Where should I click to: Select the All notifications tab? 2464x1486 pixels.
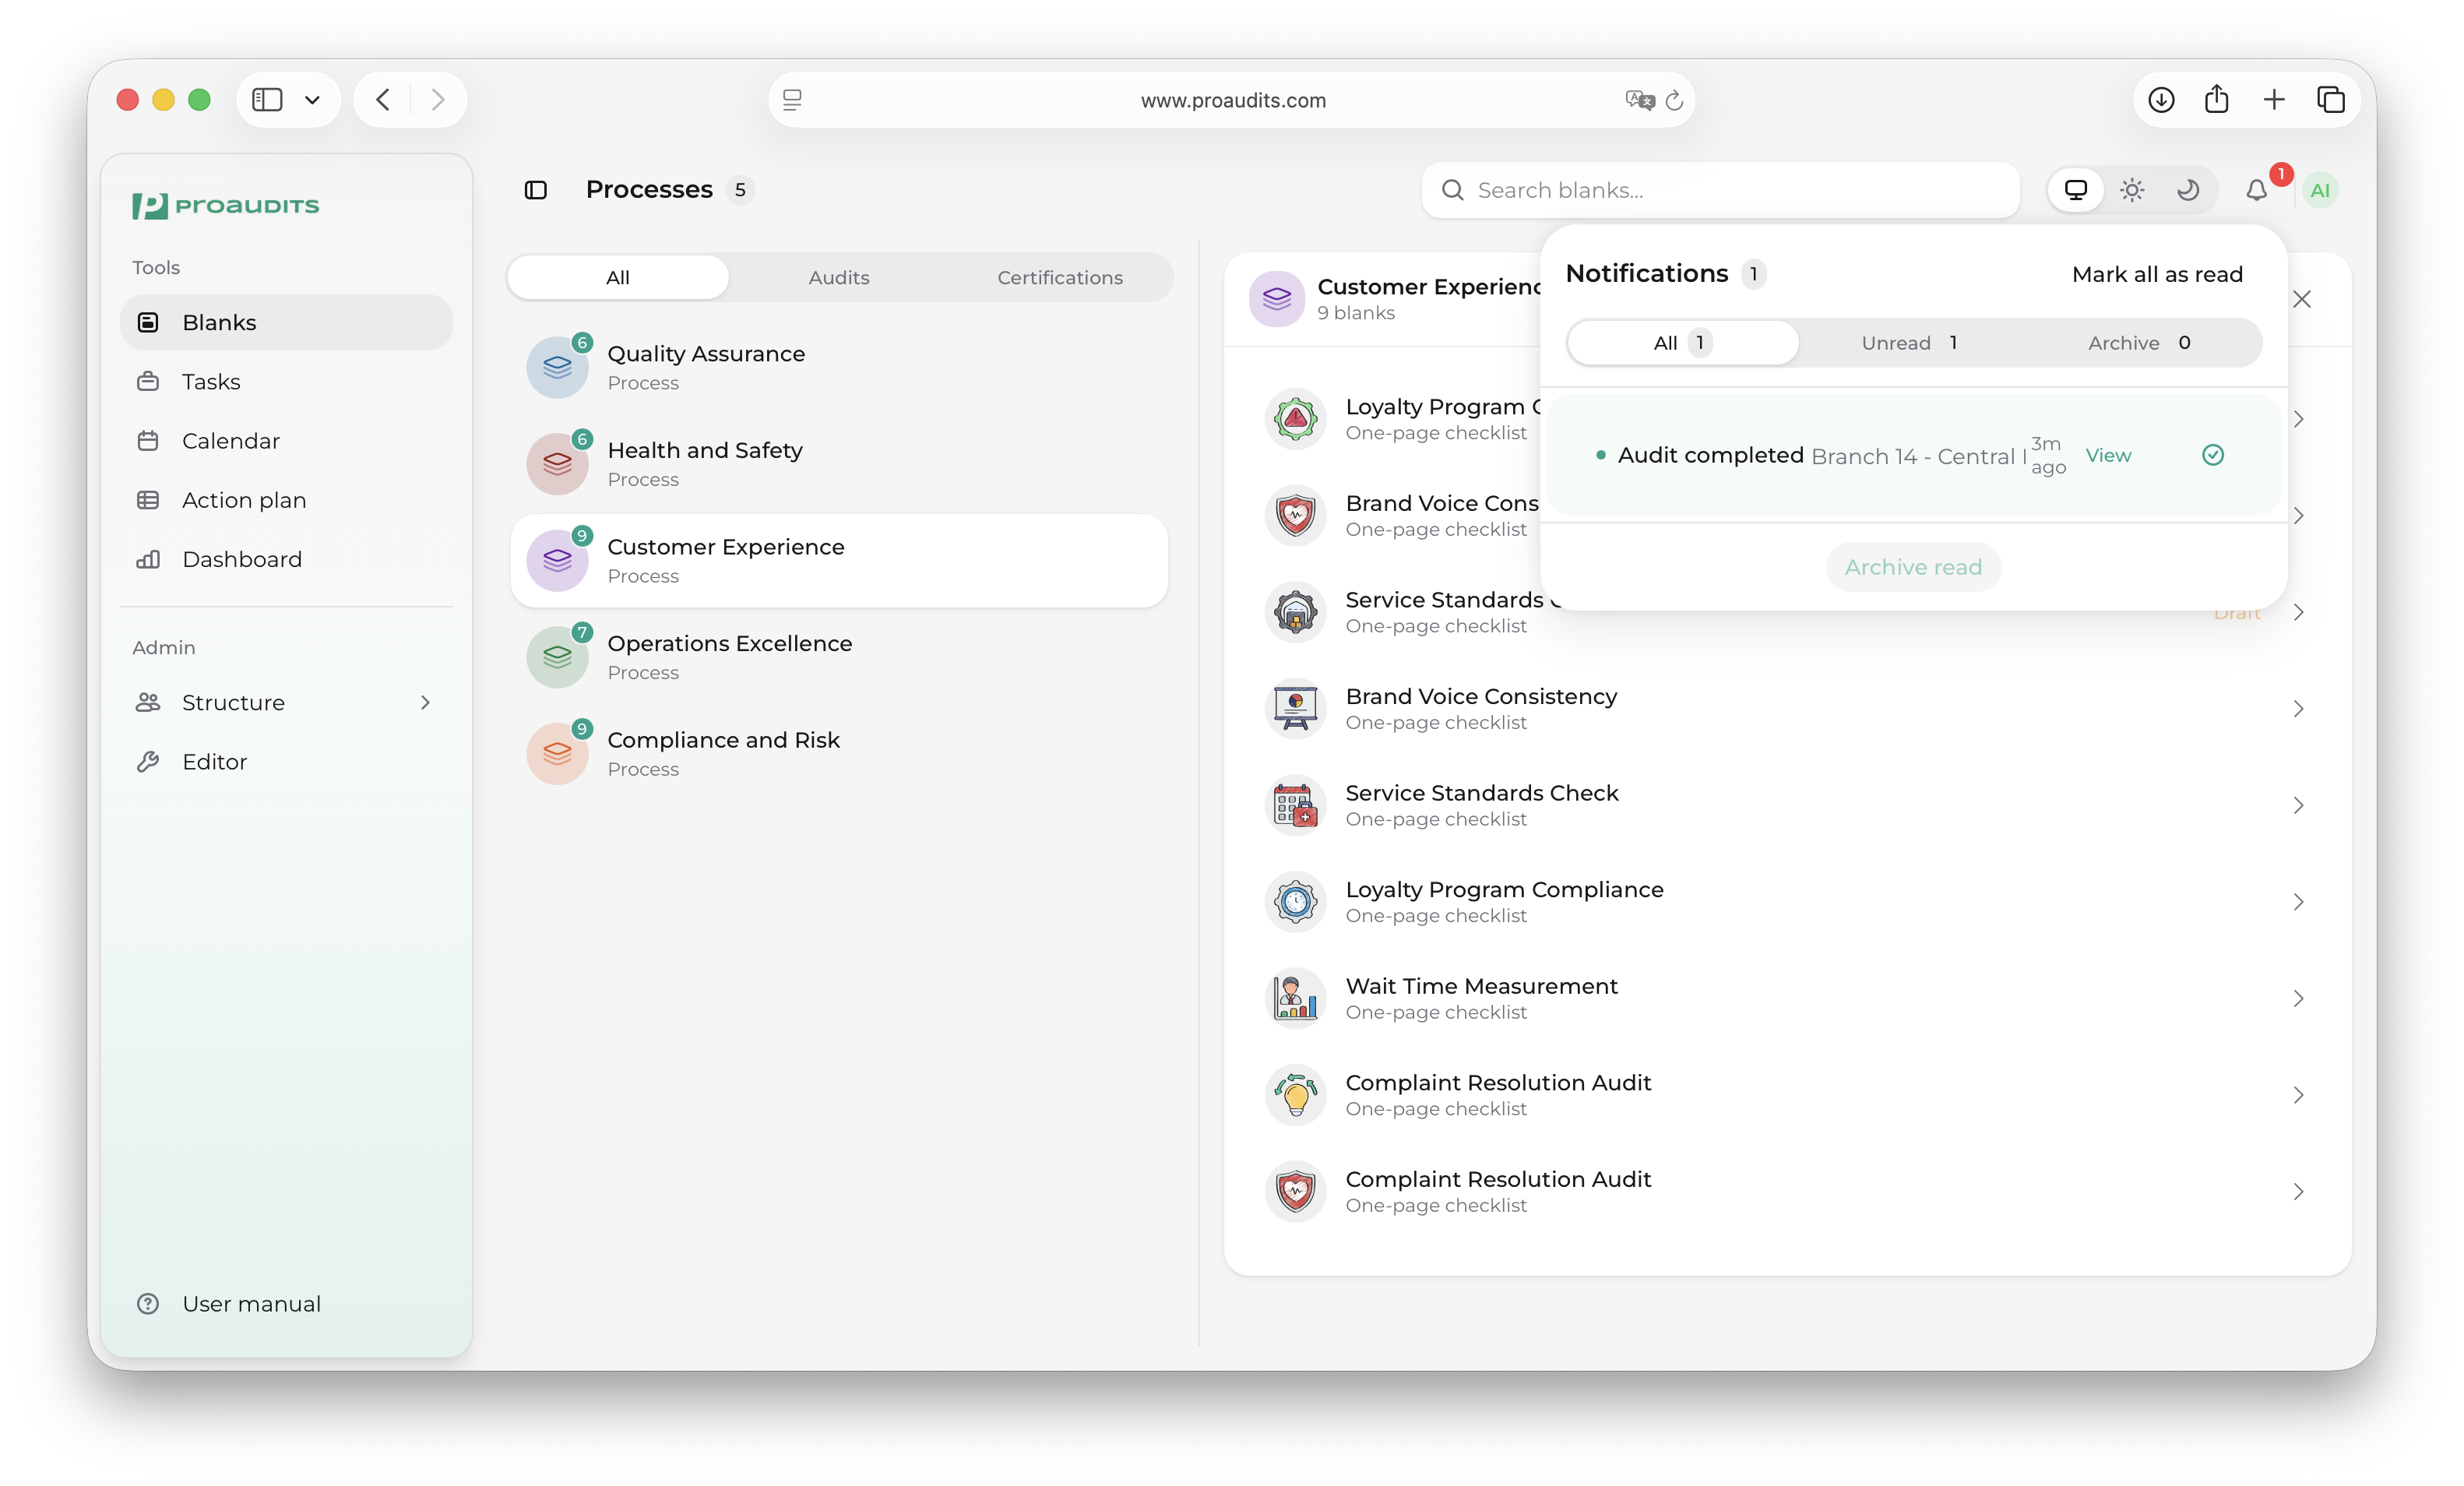tap(1683, 343)
